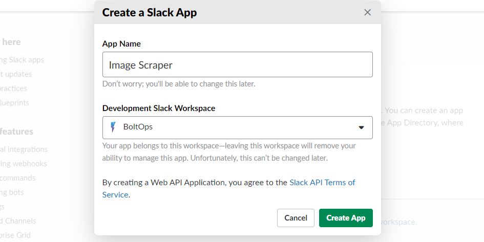Open the Development Slack Workspace dropdown
This screenshot has height=242, width=484.
click(237, 127)
